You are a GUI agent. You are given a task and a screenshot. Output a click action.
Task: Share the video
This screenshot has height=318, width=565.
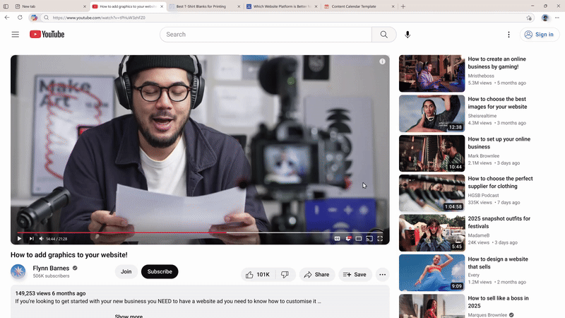pos(316,274)
